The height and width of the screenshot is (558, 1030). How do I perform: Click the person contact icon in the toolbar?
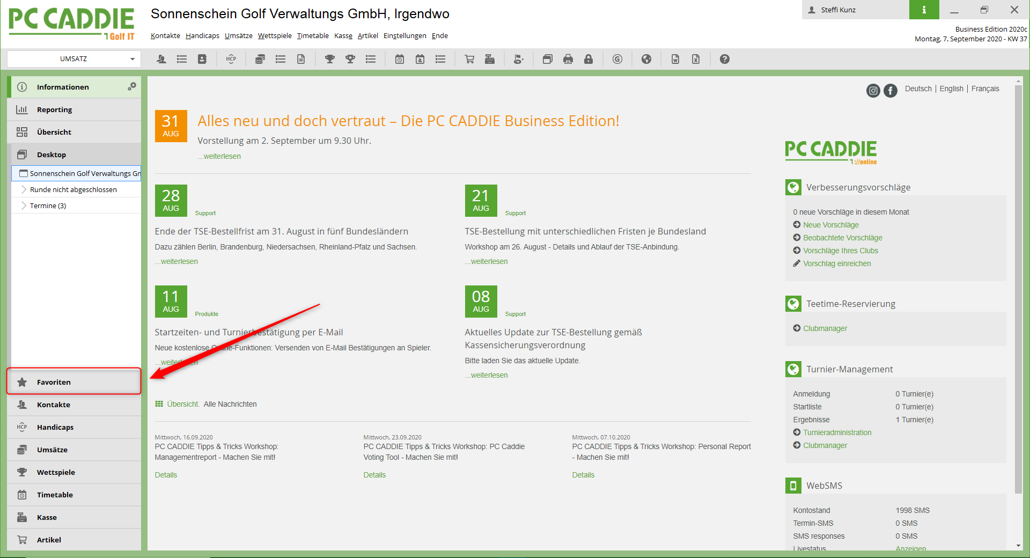161,59
